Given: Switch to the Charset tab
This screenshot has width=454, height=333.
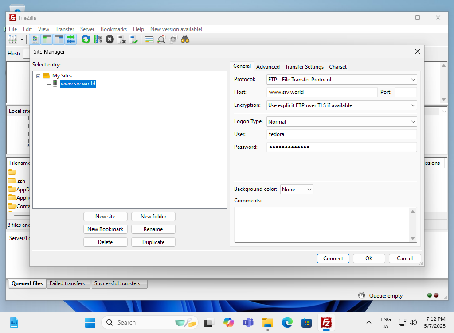Looking at the screenshot, I should pyautogui.click(x=337, y=67).
